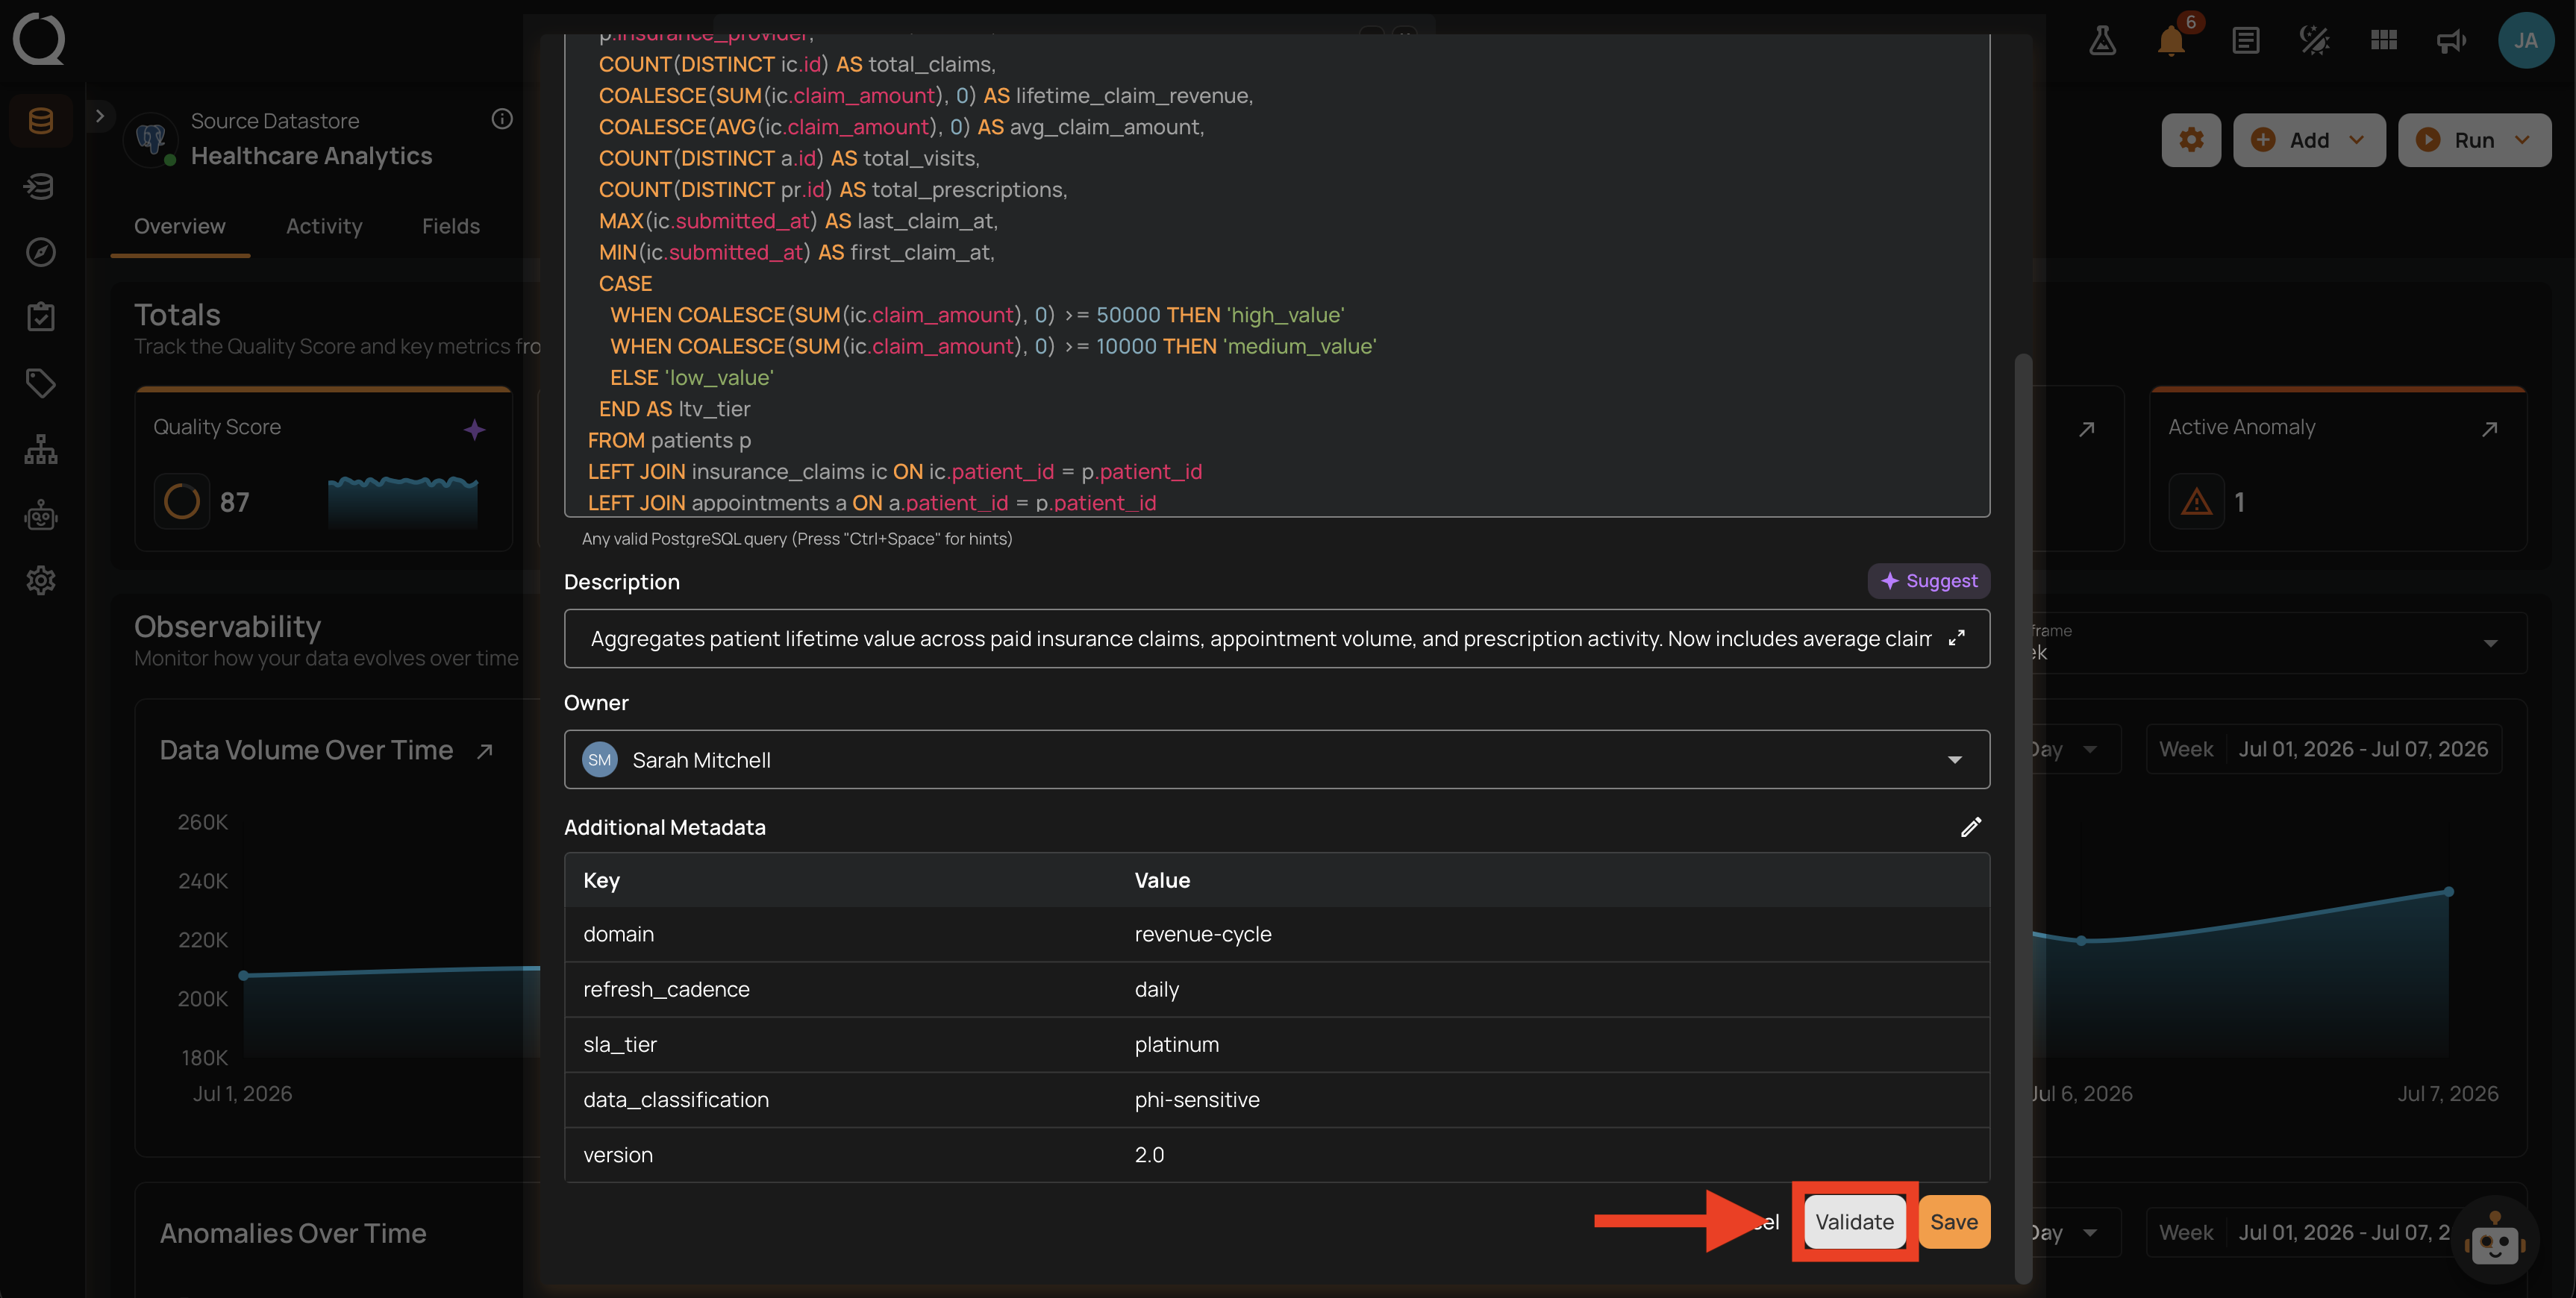Viewport: 2576px width, 1298px height.
Task: Open the JA user avatar menu
Action: tap(2526, 40)
